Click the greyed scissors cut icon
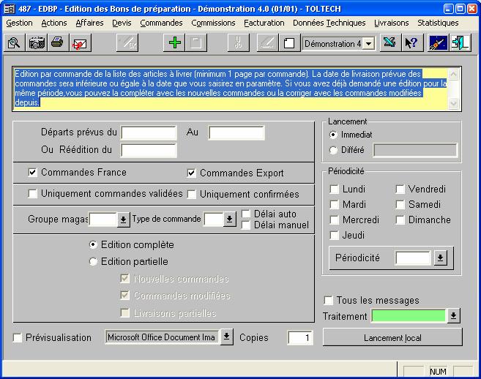This screenshot has width=481, height=379. coord(238,43)
